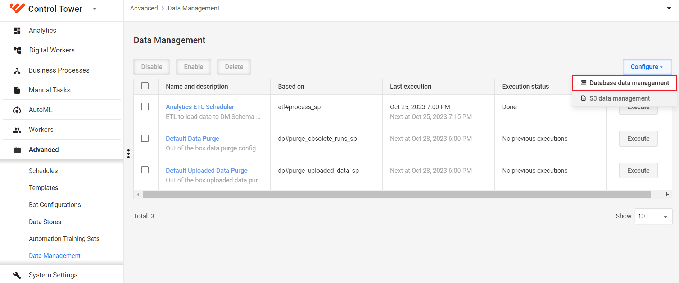The image size is (679, 283).
Task: Choose S3 data management option
Action: pos(624,98)
